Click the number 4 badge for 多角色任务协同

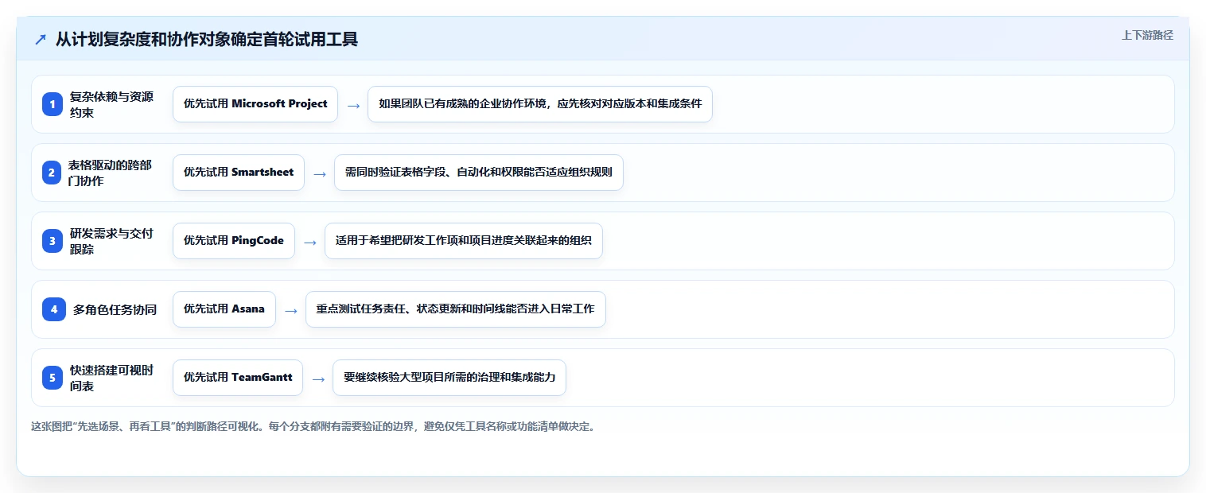[54, 309]
